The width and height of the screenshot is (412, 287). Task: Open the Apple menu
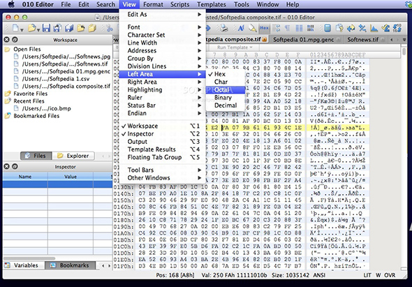(x=11, y=4)
